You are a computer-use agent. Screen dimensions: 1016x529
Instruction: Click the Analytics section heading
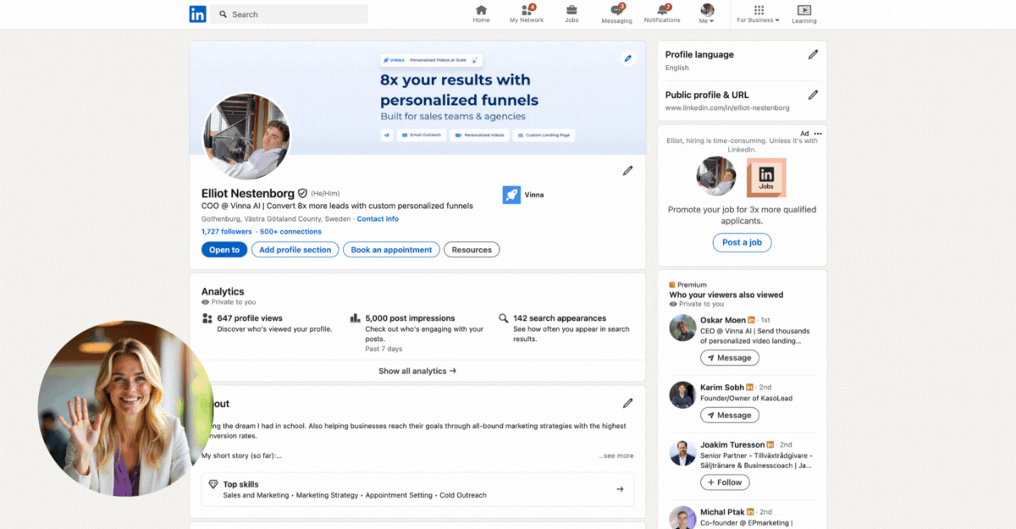(x=223, y=291)
